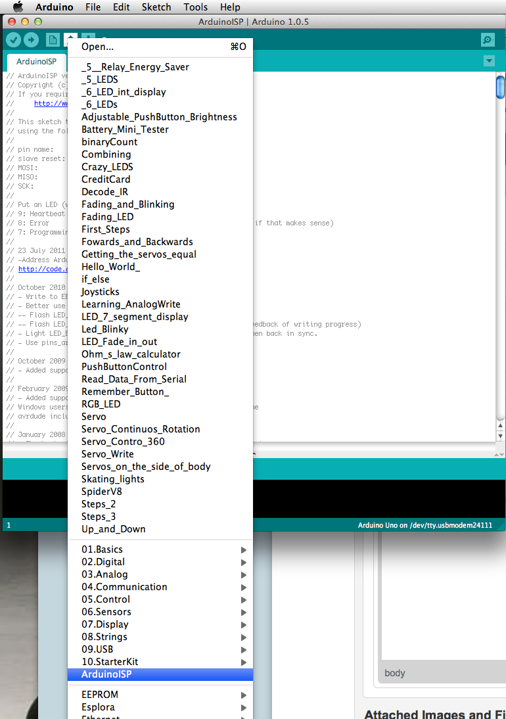Expand the 10.StarterKit examples submenu
This screenshot has height=719, width=506.
(x=160, y=662)
